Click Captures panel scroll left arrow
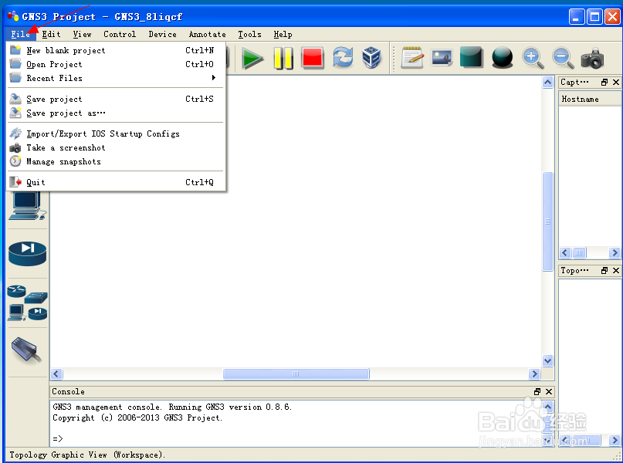Viewport: 623px width, 463px height. click(565, 252)
